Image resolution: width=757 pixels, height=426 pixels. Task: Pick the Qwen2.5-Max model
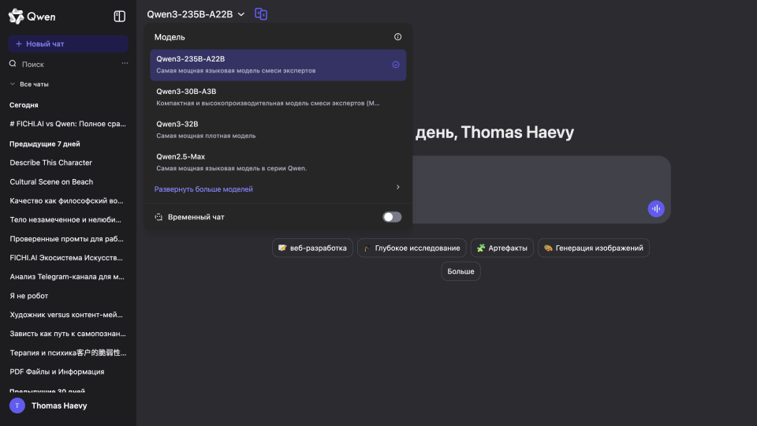tap(278, 163)
